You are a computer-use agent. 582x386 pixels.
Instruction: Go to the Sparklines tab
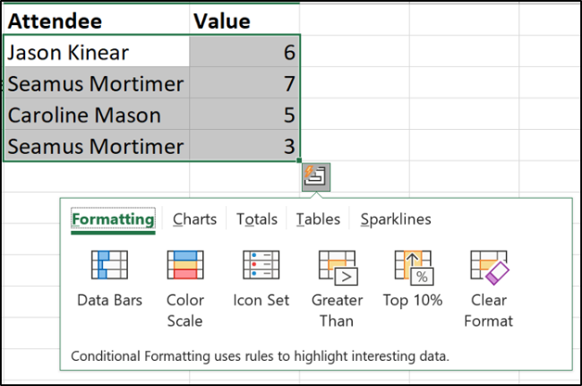[x=395, y=219]
